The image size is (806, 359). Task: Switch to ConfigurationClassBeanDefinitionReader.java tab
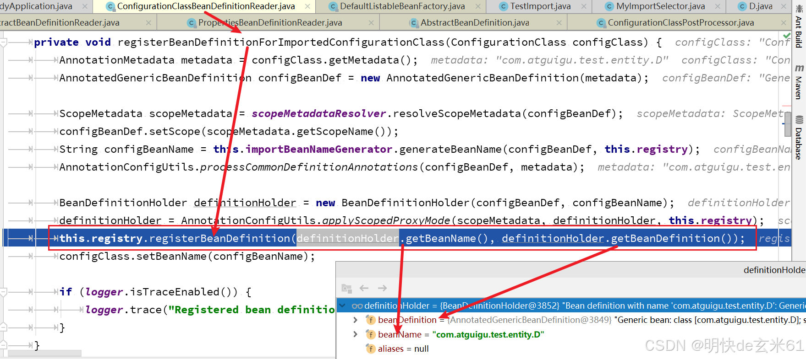pos(206,6)
